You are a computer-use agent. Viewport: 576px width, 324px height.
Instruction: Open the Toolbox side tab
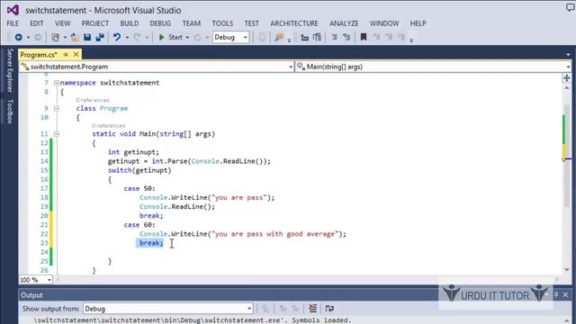(x=10, y=112)
